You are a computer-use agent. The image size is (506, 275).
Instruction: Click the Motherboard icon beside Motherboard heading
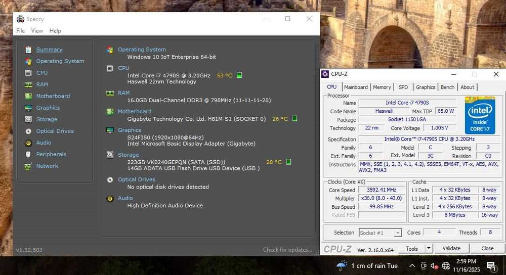(110, 112)
